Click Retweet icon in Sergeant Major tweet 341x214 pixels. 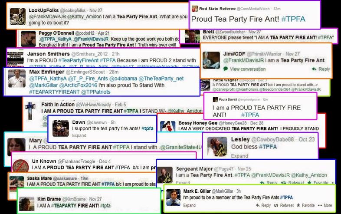(x=283, y=183)
